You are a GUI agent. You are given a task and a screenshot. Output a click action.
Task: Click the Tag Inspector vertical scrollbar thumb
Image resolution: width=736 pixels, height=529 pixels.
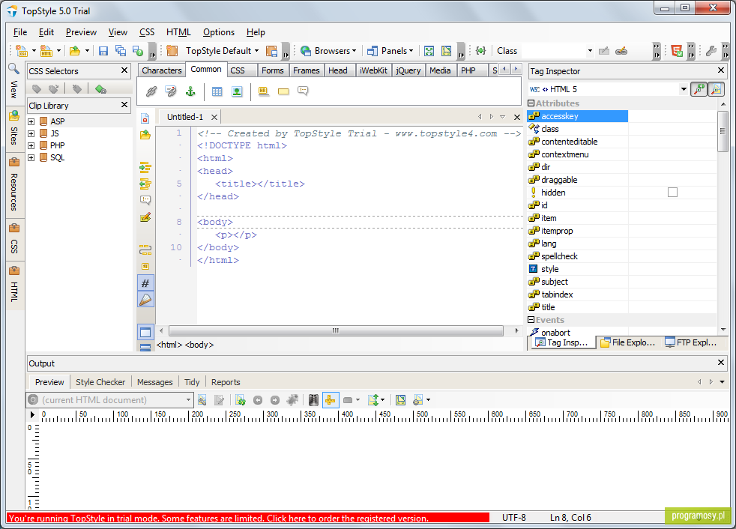click(x=723, y=131)
